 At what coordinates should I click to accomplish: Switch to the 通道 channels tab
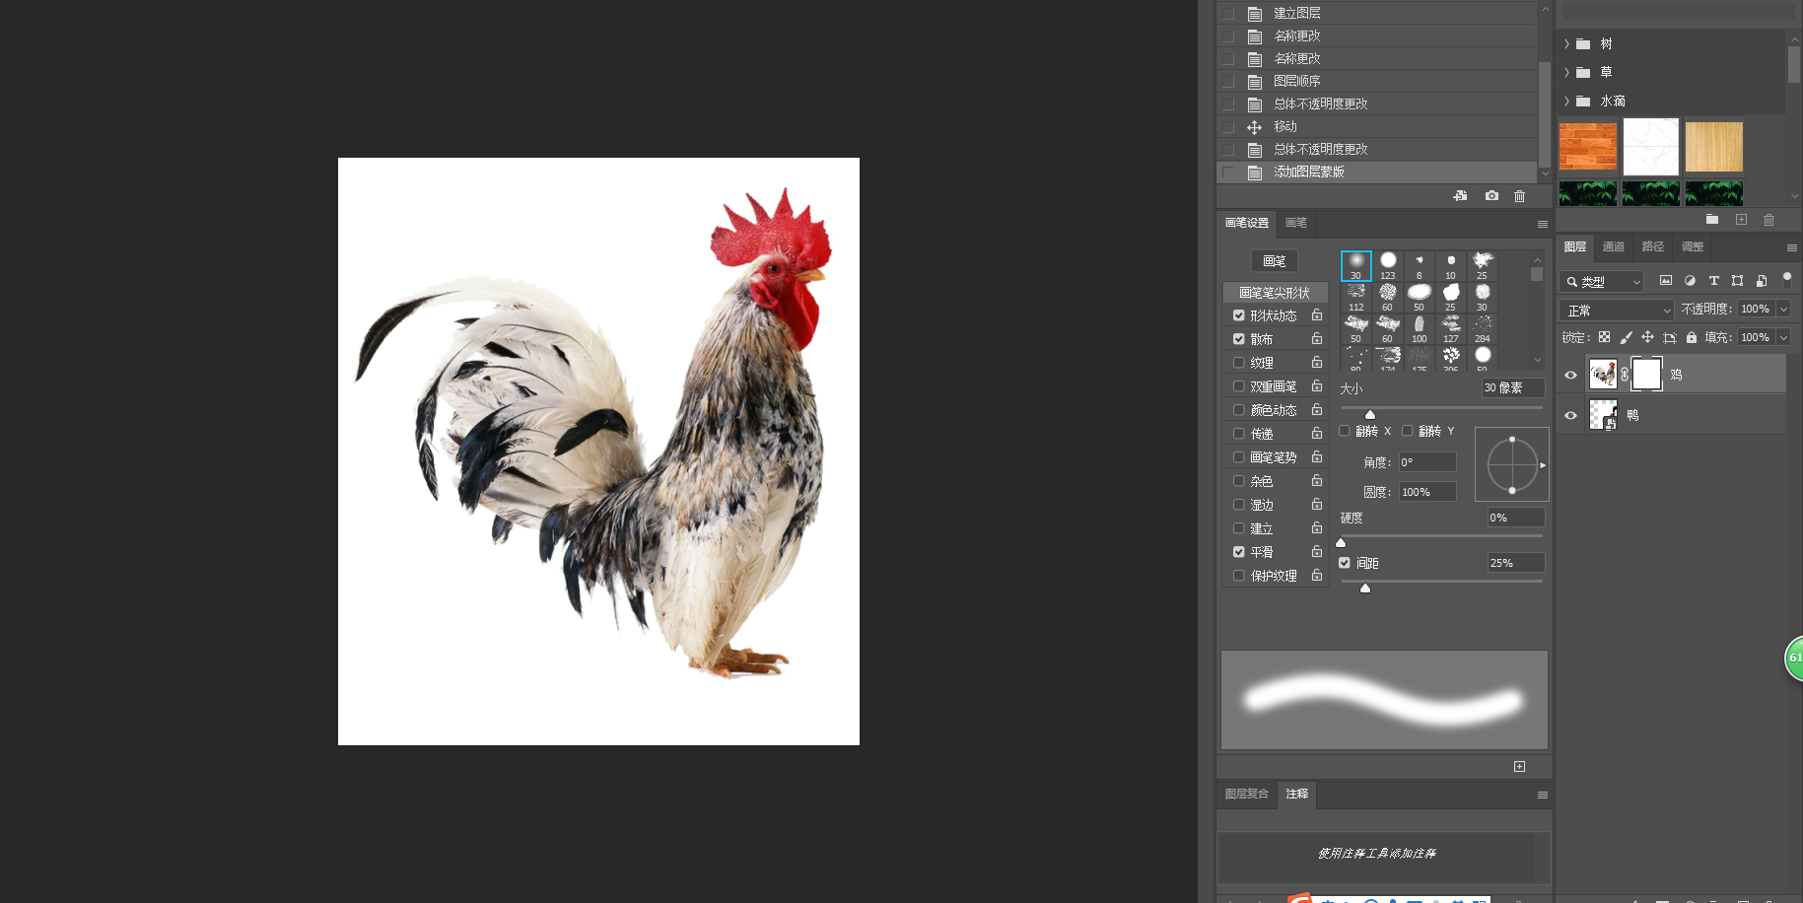click(x=1614, y=246)
